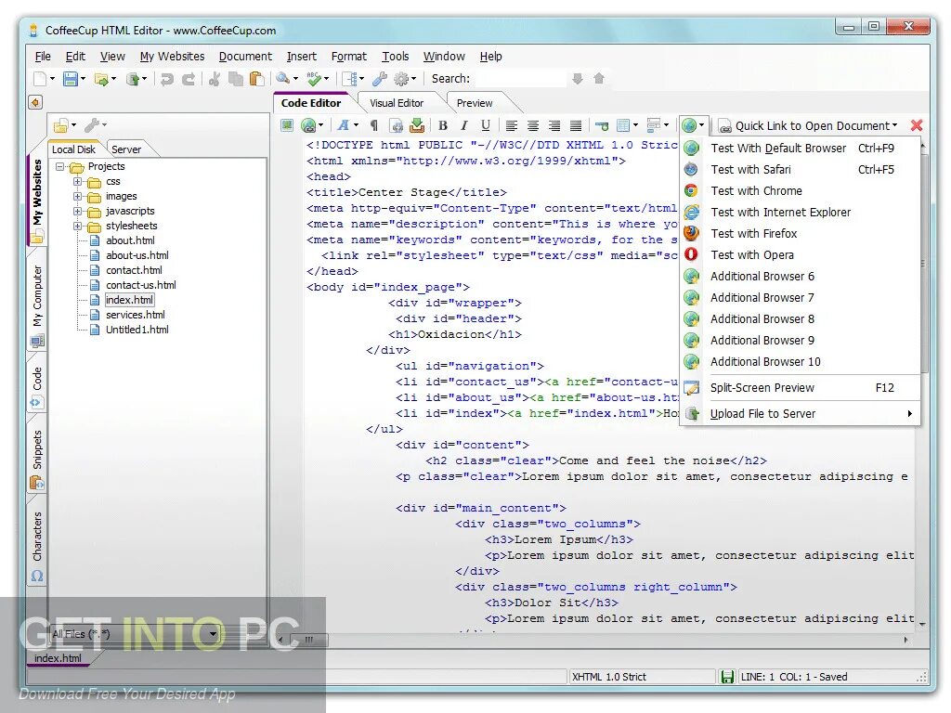Screen dimensions: 951x713
Task: Click the Insert table icon
Action: 623,125
